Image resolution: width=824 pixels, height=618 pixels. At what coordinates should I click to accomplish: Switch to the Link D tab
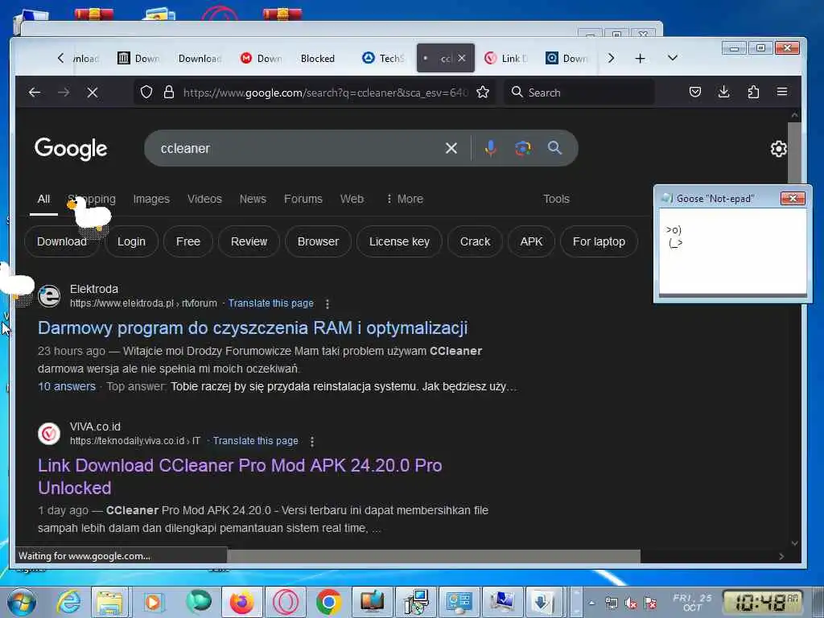click(x=506, y=58)
